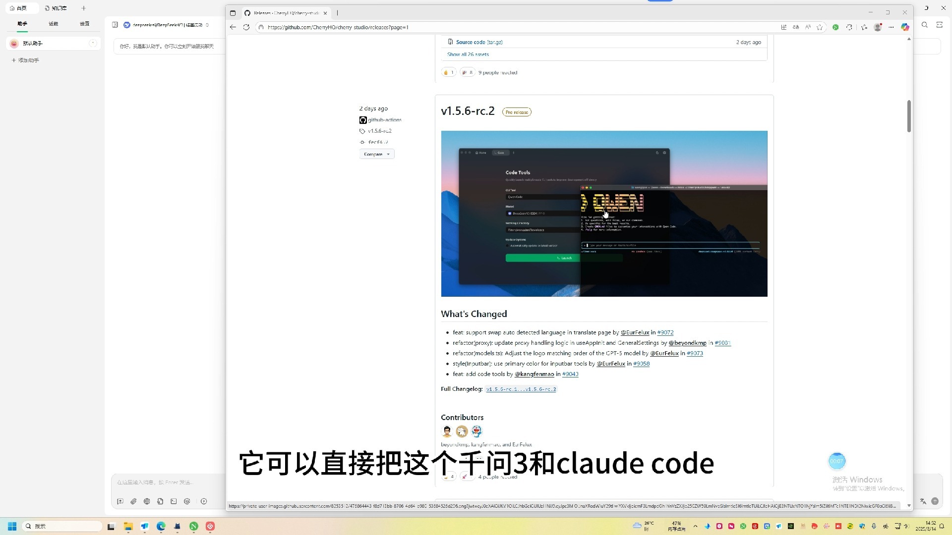Click 添加助手 add assistant button
The width and height of the screenshot is (952, 535).
point(25,60)
